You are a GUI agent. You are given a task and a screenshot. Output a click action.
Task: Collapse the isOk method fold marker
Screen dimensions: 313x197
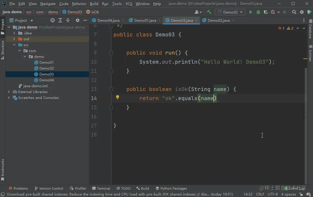pos(111,89)
